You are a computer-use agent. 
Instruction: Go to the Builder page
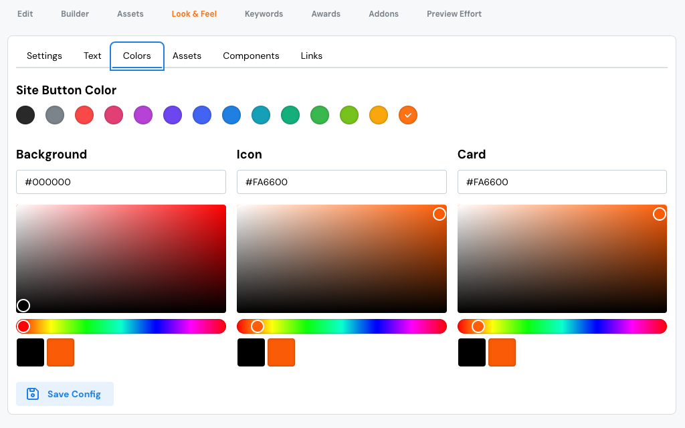pos(75,13)
